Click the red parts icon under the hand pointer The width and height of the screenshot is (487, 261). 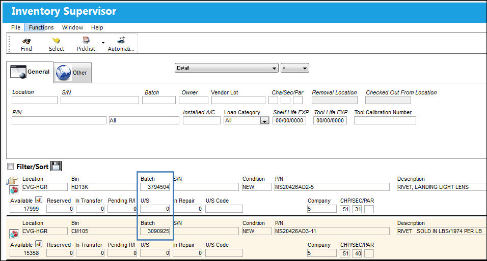(x=14, y=189)
